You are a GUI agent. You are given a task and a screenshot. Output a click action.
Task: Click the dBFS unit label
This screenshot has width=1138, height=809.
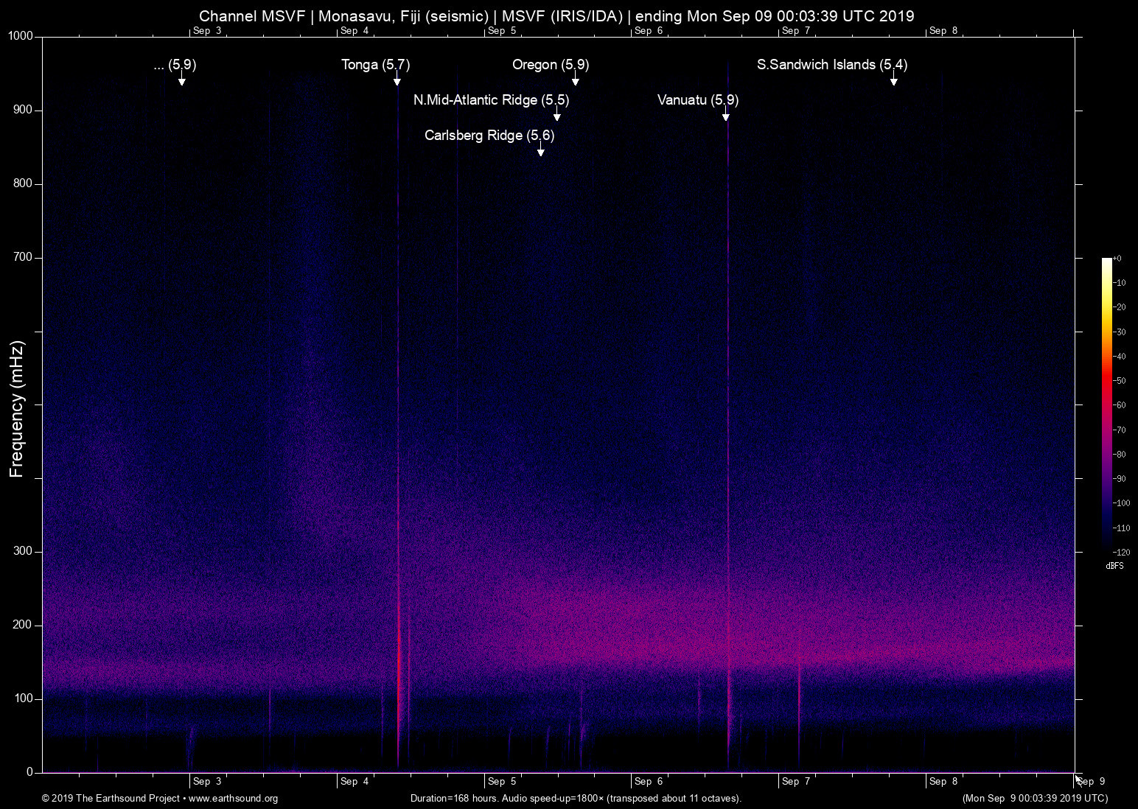tap(1114, 567)
